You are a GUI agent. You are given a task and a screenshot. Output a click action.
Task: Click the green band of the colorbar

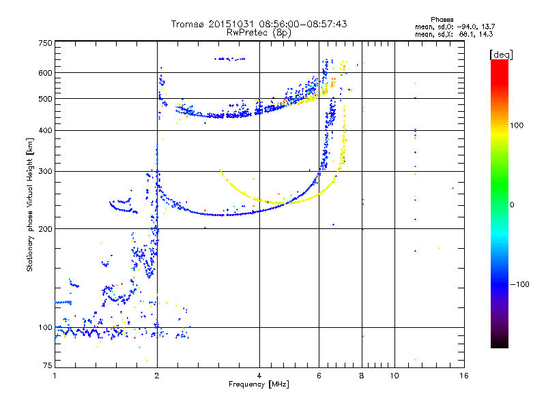coord(500,183)
